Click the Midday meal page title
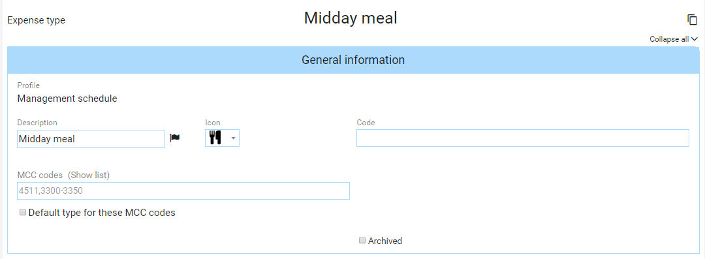Screen dimensions: 705x259 pos(351,18)
